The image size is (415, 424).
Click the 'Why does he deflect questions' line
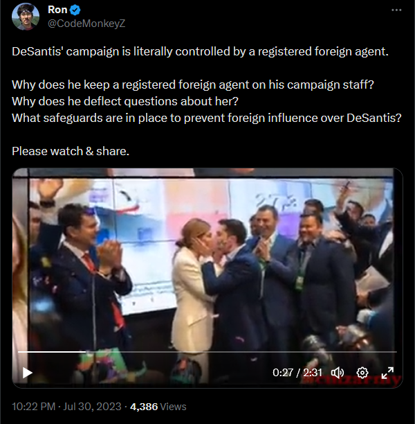point(125,101)
